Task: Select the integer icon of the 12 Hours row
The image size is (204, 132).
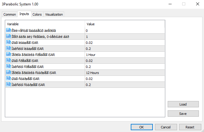Action: pyautogui.click(x=8, y=72)
